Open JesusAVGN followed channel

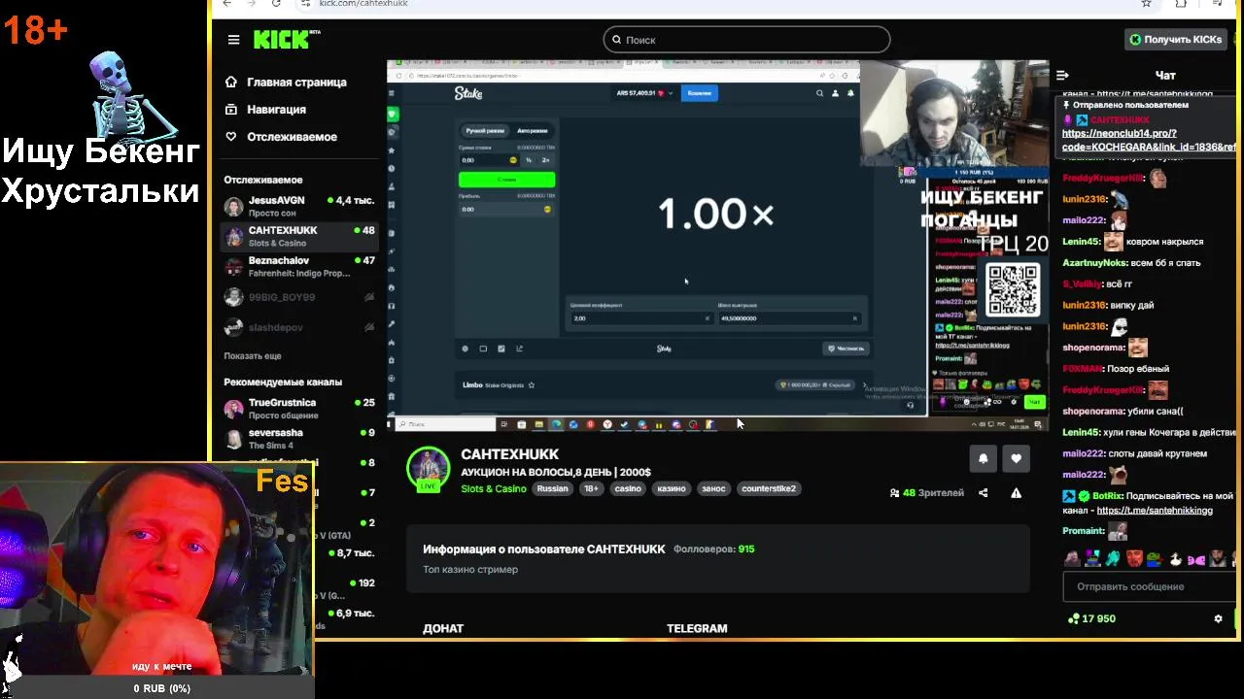point(299,206)
